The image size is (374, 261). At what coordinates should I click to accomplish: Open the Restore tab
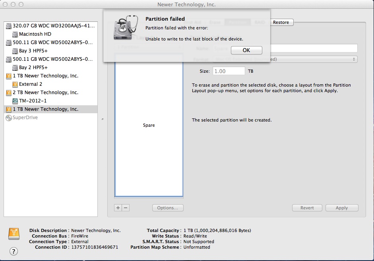(281, 22)
